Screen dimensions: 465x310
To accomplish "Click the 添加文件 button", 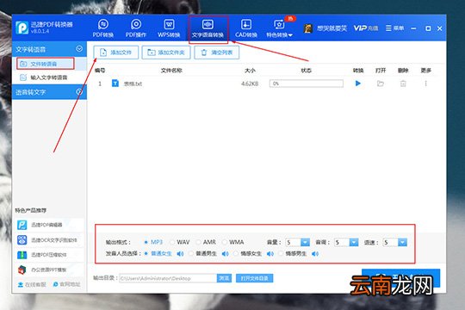I will tap(115, 53).
